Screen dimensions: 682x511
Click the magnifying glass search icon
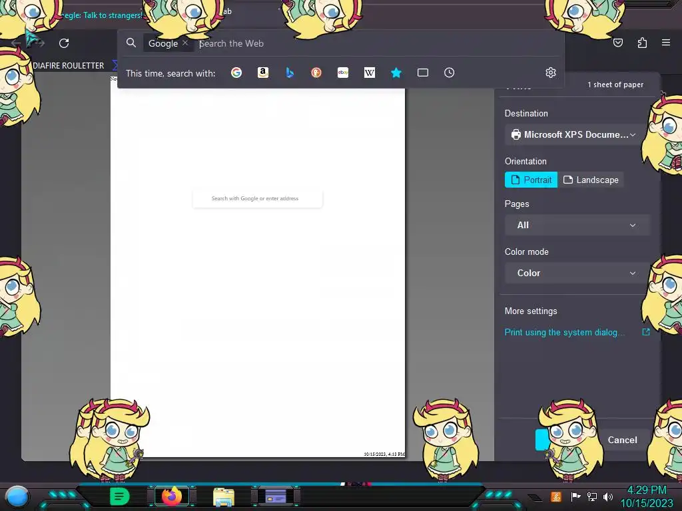(x=131, y=43)
